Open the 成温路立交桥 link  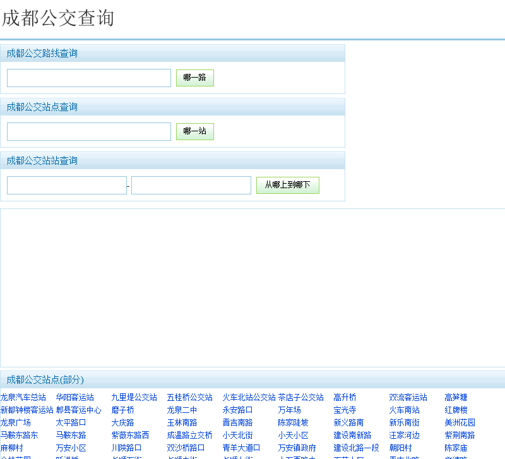[190, 436]
